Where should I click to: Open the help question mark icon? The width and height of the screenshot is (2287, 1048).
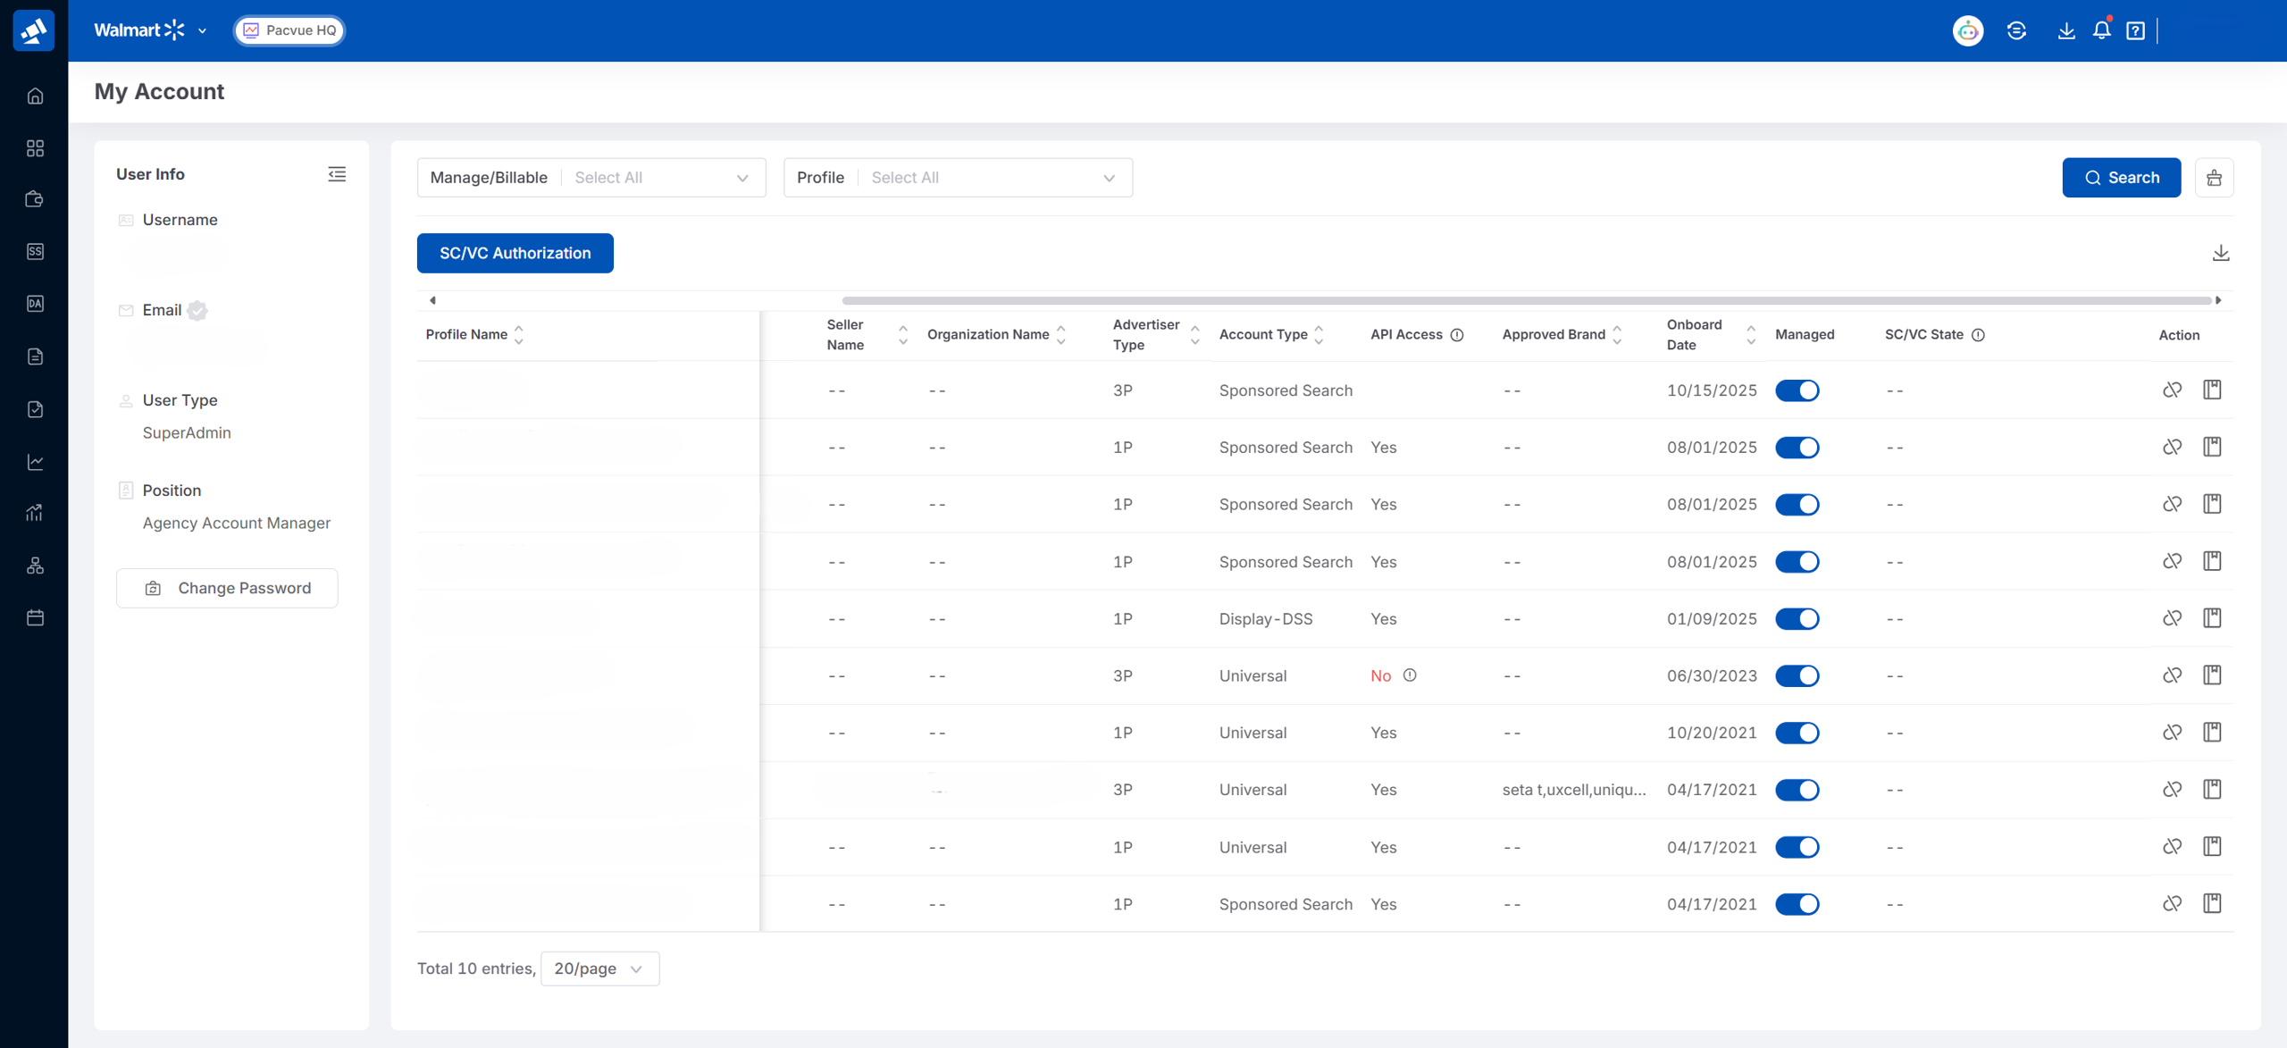2135,30
